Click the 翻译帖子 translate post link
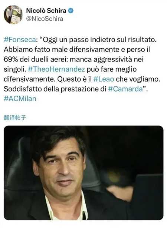Image resolution: width=167 pixels, height=228 pixels. [x=15, y=118]
